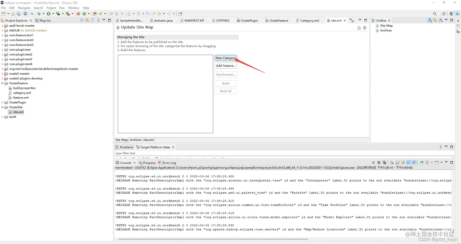Click the New wizard toolbar icon
Image resolution: width=461 pixels, height=244 pixels.
[4, 14]
